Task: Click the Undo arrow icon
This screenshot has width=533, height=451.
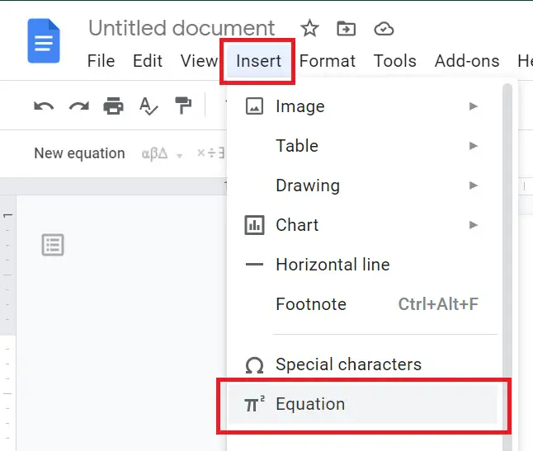Action: (44, 106)
